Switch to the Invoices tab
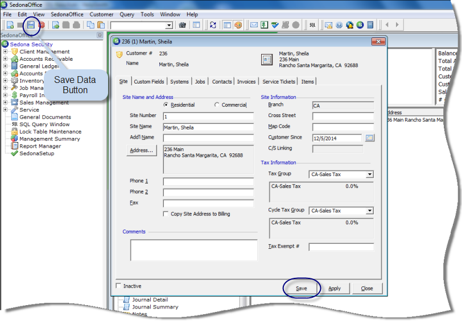The height and width of the screenshot is (321, 462). [x=246, y=81]
